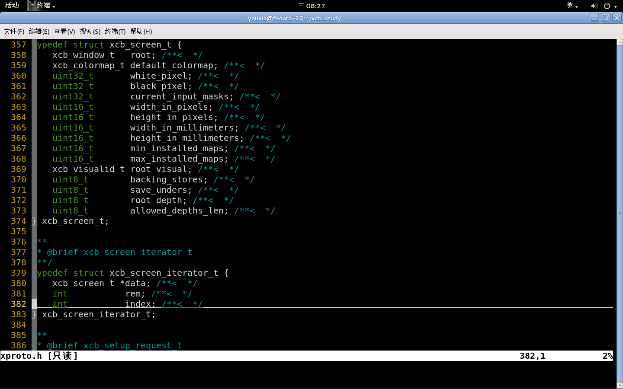Screen dimensions: 623x389
Task: Click '} xcb_screen_t;' on line 374
Action: tap(71, 221)
